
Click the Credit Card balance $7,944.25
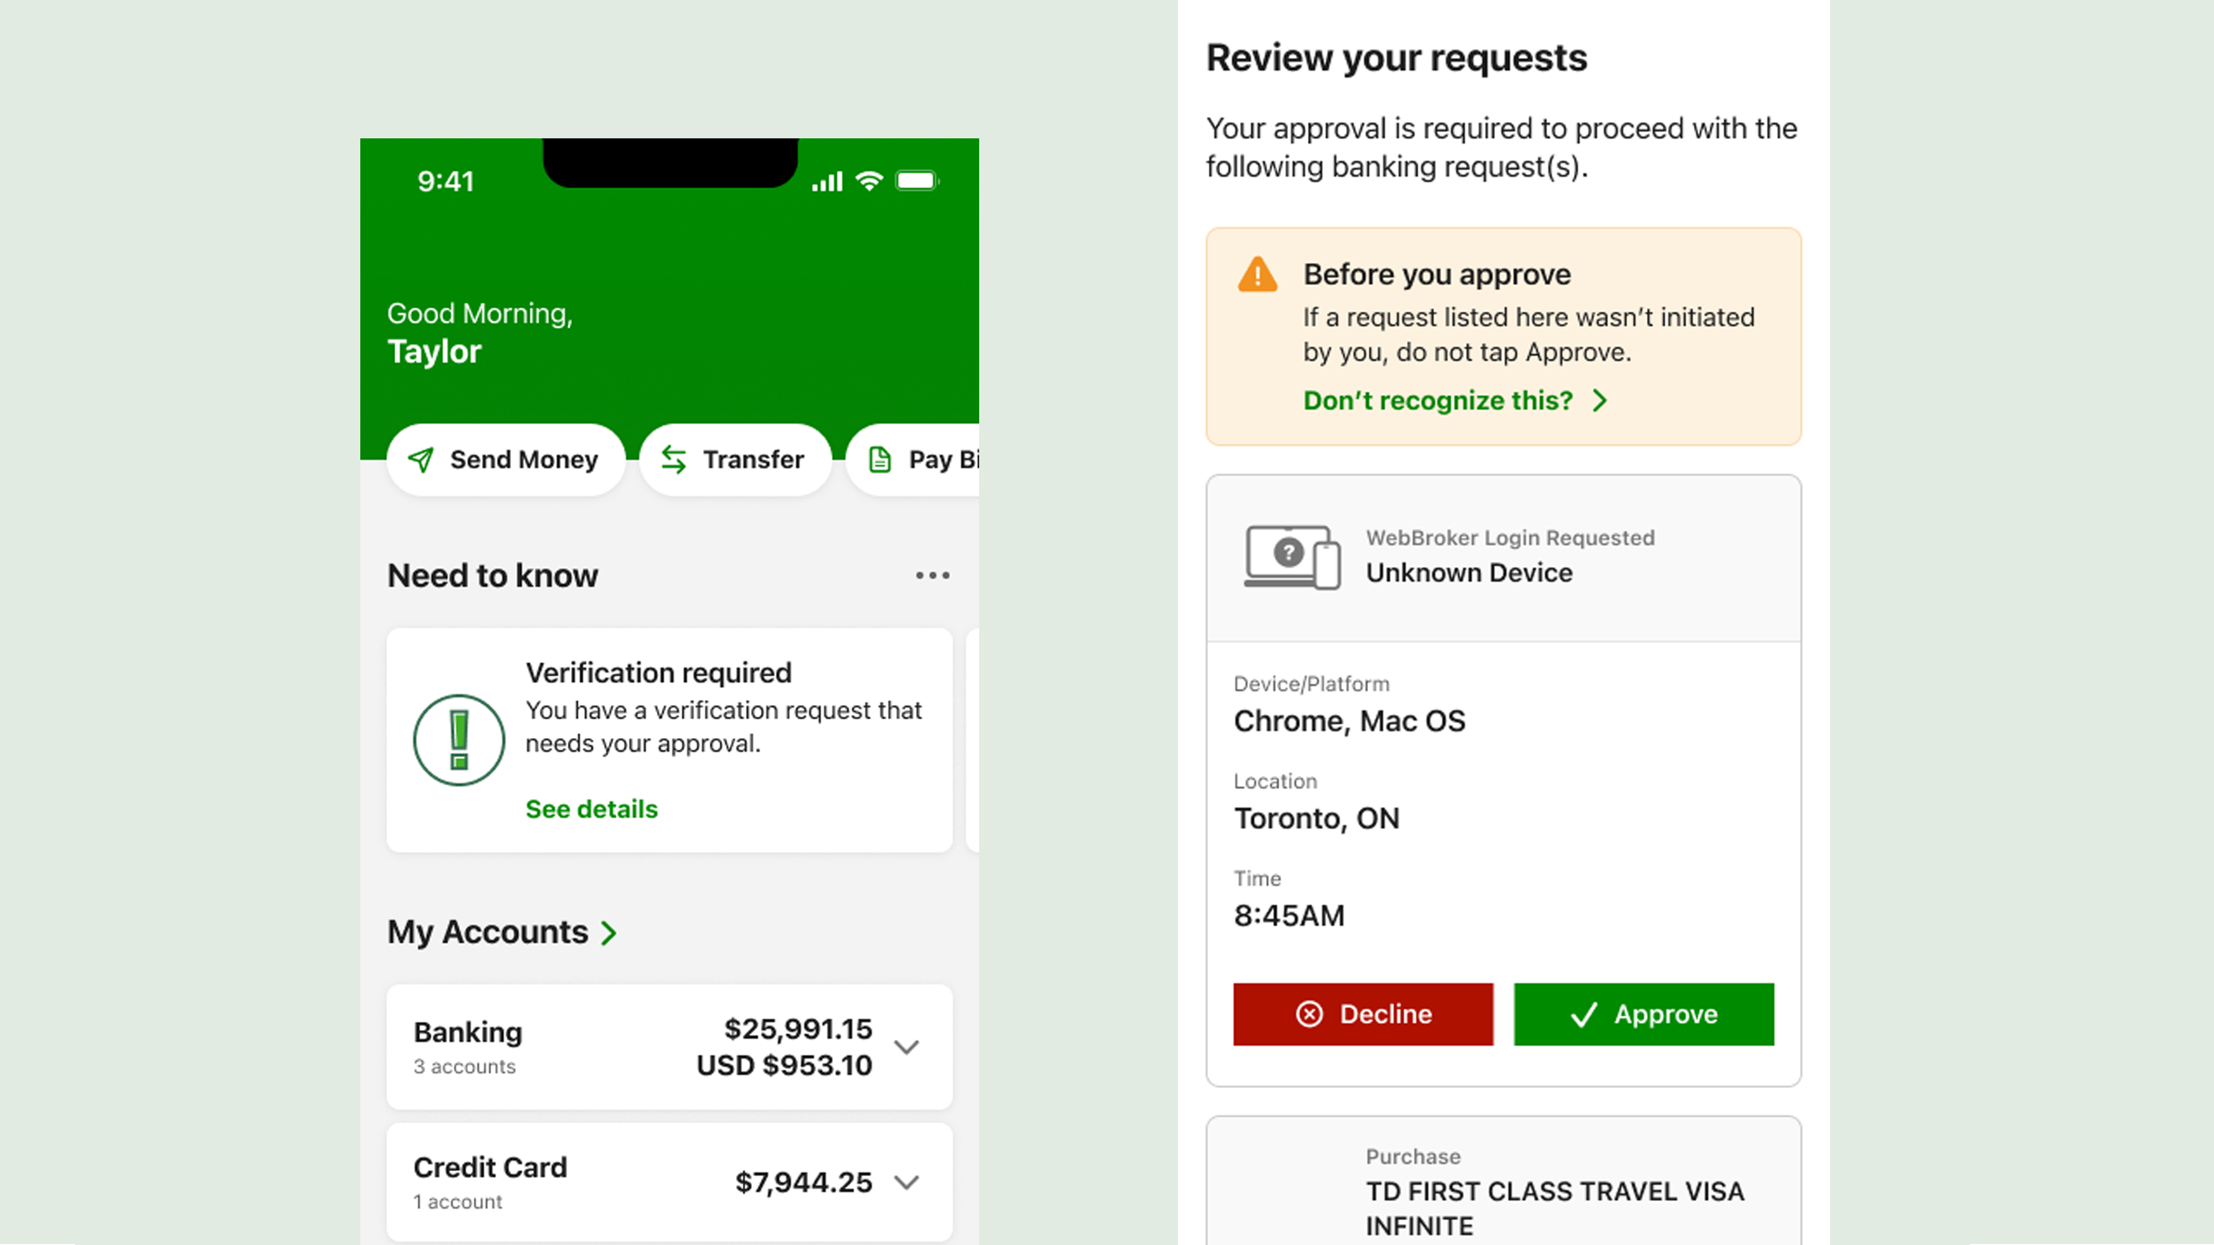click(804, 1182)
